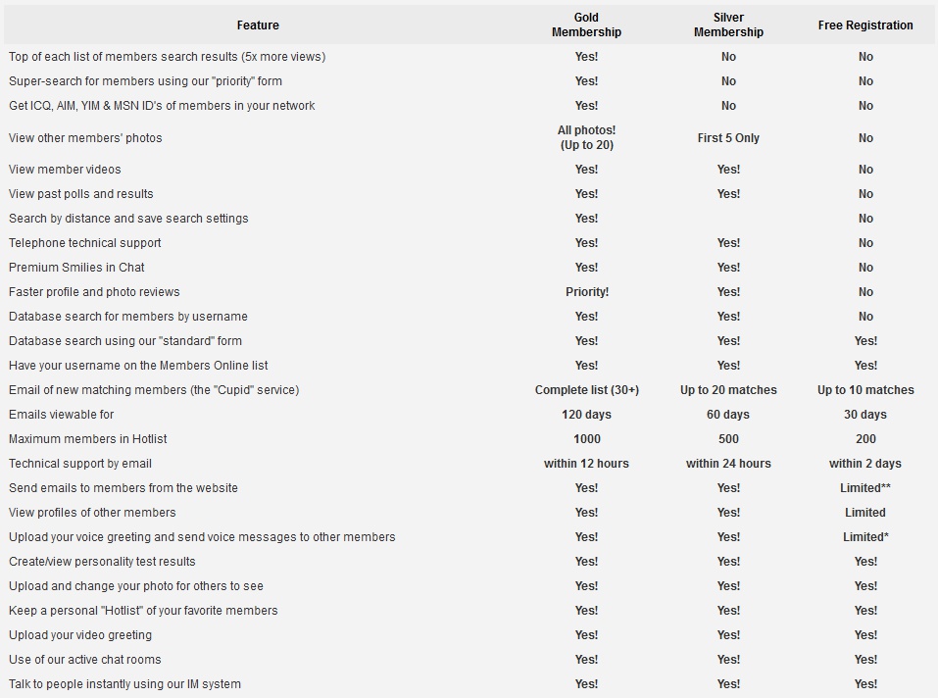Click the Free Registration column header
This screenshot has height=698, width=938.
(x=865, y=25)
